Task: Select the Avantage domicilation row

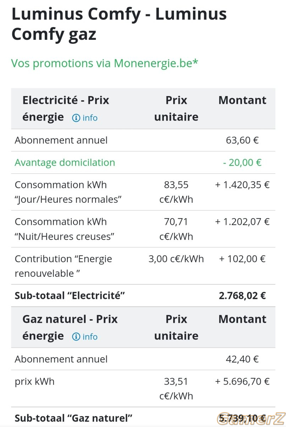Action: 143,163
